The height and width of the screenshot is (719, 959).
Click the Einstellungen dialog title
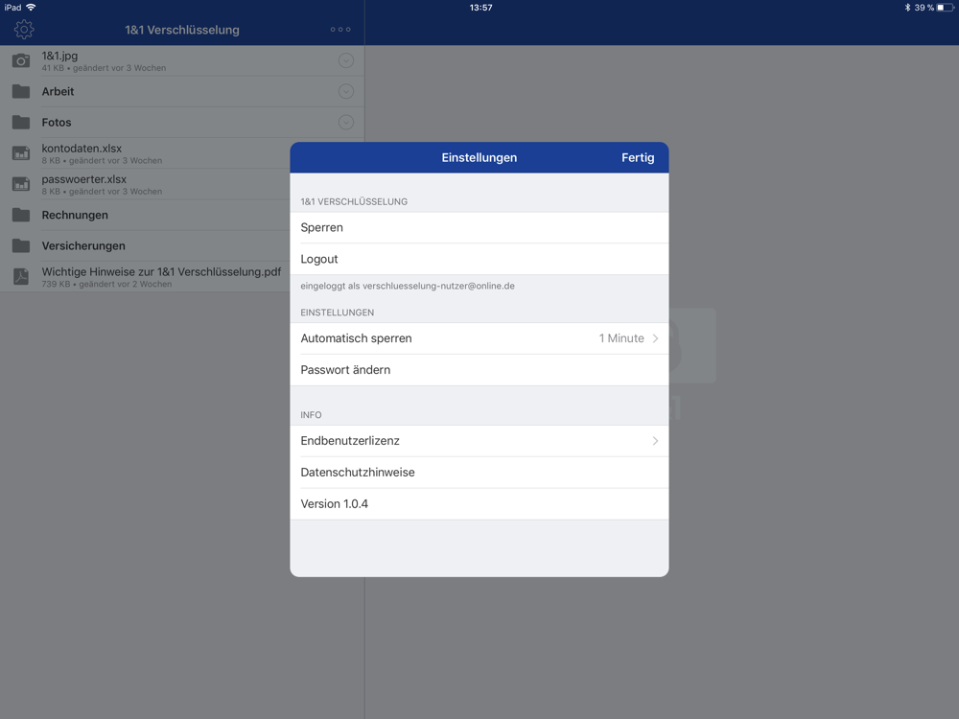pos(479,158)
